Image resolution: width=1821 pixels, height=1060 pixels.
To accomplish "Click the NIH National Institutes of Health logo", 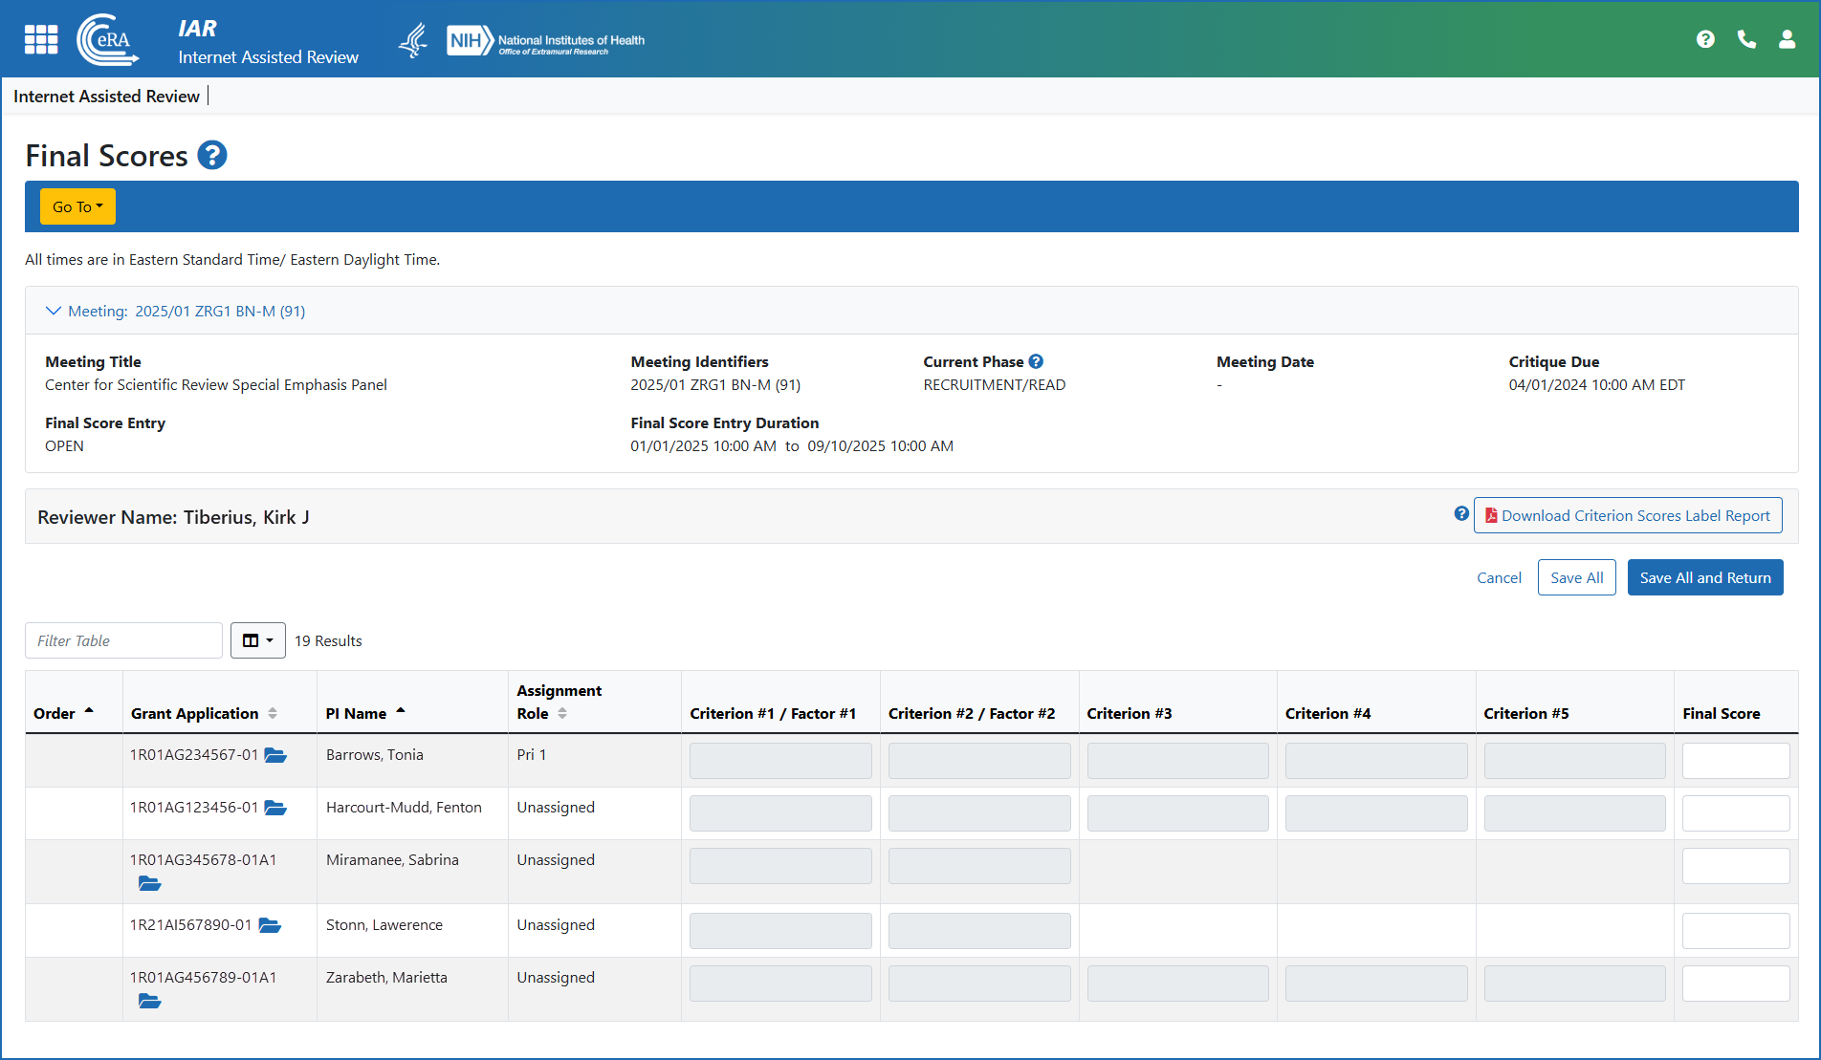I will [546, 40].
